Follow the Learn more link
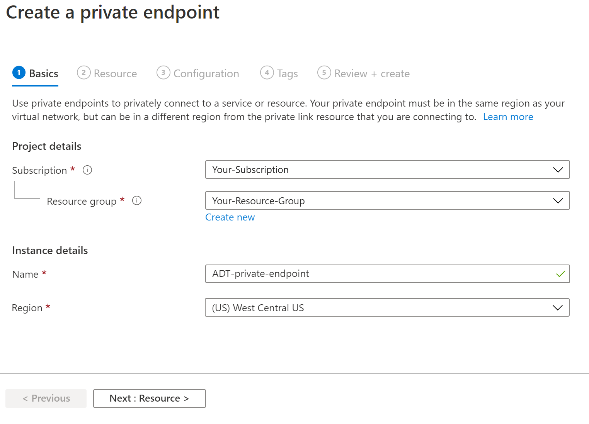Image resolution: width=589 pixels, height=424 pixels. coord(508,117)
